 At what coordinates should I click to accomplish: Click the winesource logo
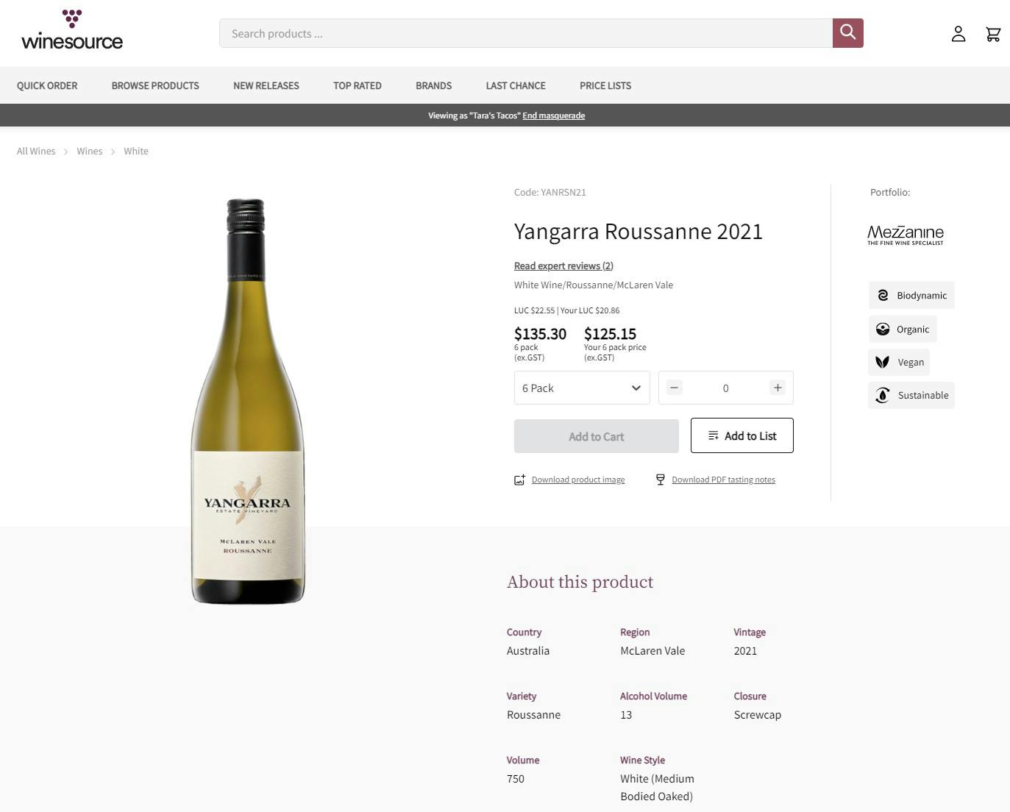click(x=72, y=30)
